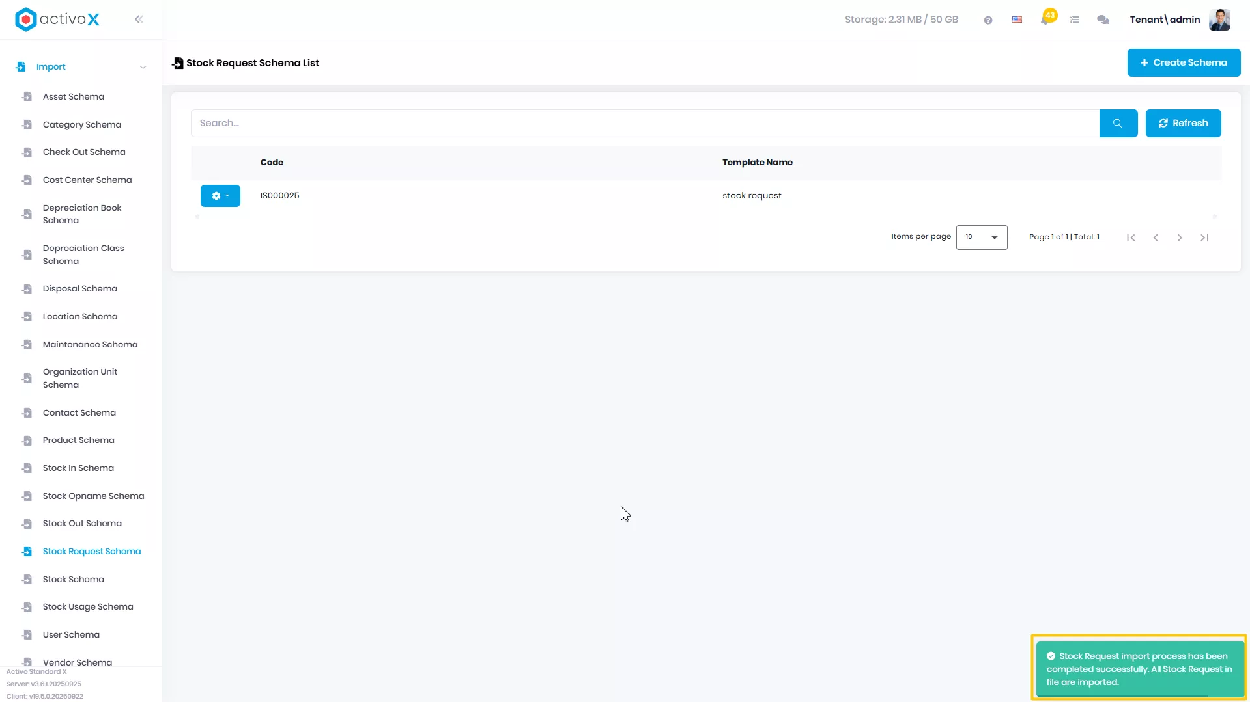Click the icon beside Stock Out Schema

coord(27,524)
